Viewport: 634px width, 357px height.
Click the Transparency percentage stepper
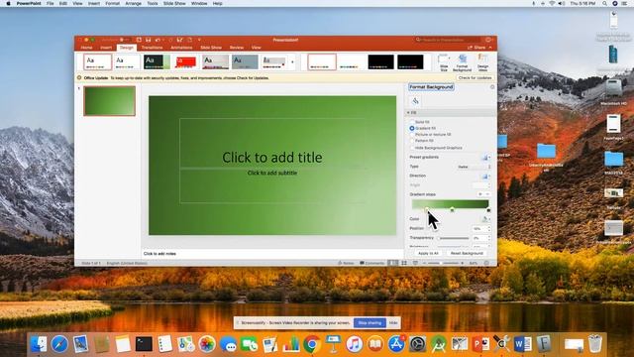[489, 238]
